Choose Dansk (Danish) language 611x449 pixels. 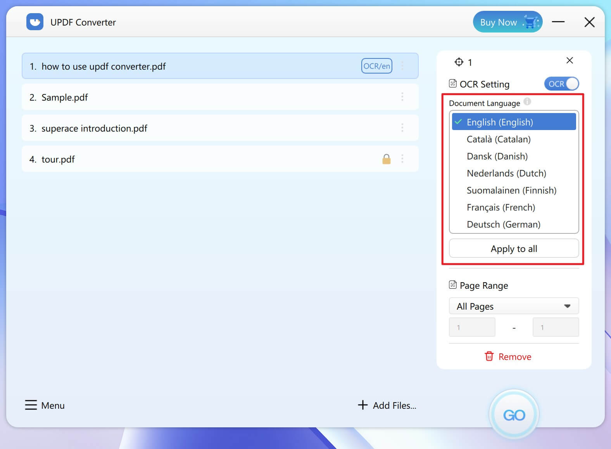coord(514,156)
